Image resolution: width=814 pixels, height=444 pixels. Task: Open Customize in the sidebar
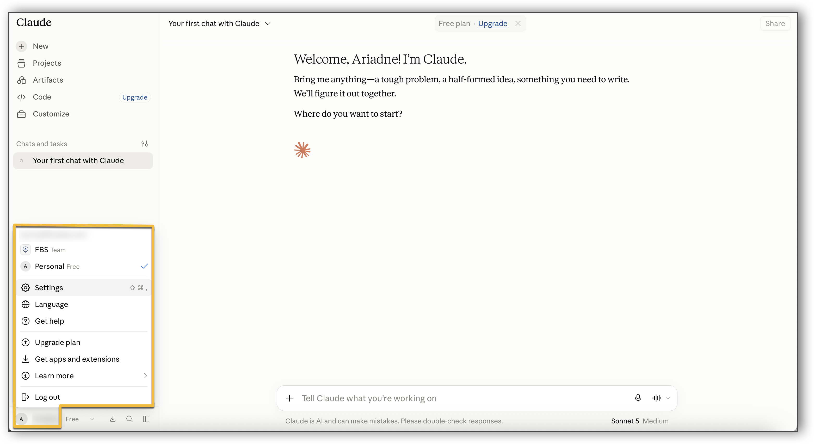51,114
